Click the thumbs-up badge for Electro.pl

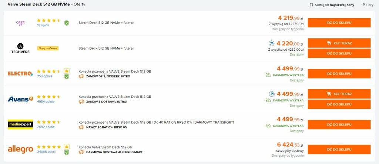(67, 71)
